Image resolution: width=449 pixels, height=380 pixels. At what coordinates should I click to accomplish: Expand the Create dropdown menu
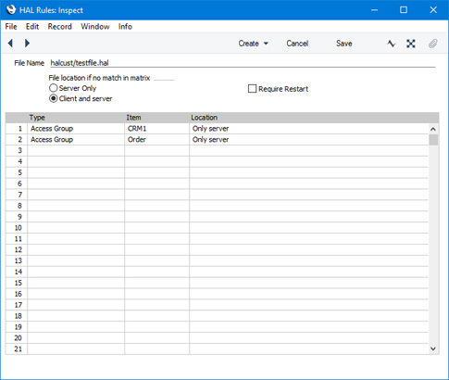(x=253, y=44)
